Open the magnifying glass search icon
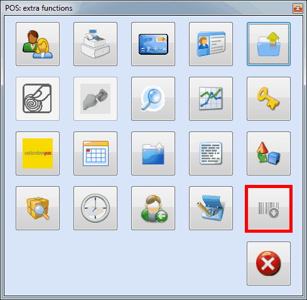 click(x=153, y=99)
